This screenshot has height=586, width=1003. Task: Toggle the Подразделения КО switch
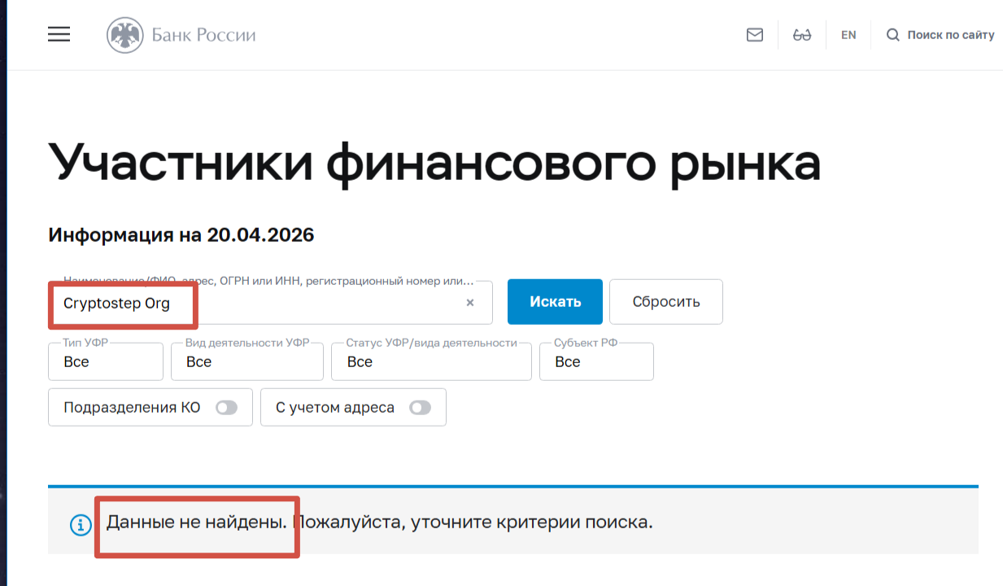point(226,408)
